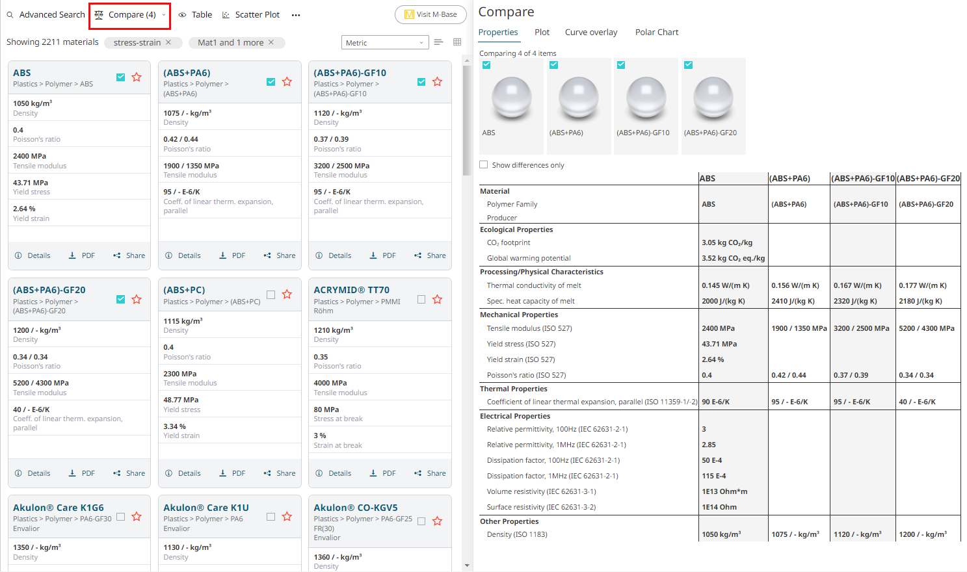Open the (ABS+PA6)-GF10 card title

(x=350, y=73)
